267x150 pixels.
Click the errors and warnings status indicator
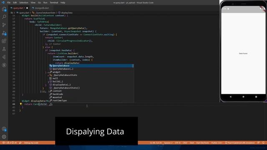[10, 142]
